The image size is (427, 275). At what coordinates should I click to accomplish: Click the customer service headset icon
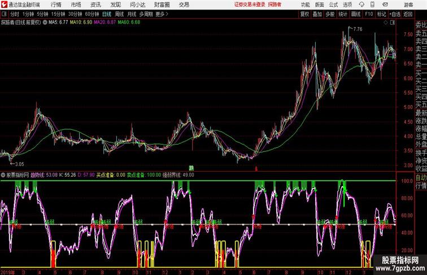point(361,5)
